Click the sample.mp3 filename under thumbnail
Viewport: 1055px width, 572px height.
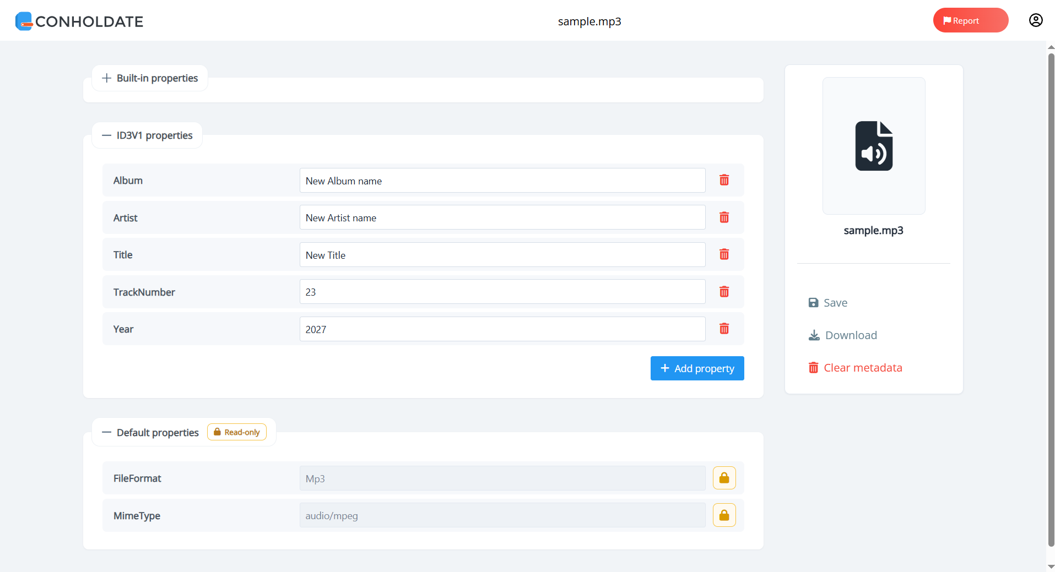(874, 230)
